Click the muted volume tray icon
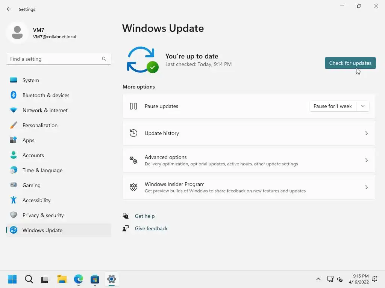Viewport: 385px width, 288px height. click(340, 279)
